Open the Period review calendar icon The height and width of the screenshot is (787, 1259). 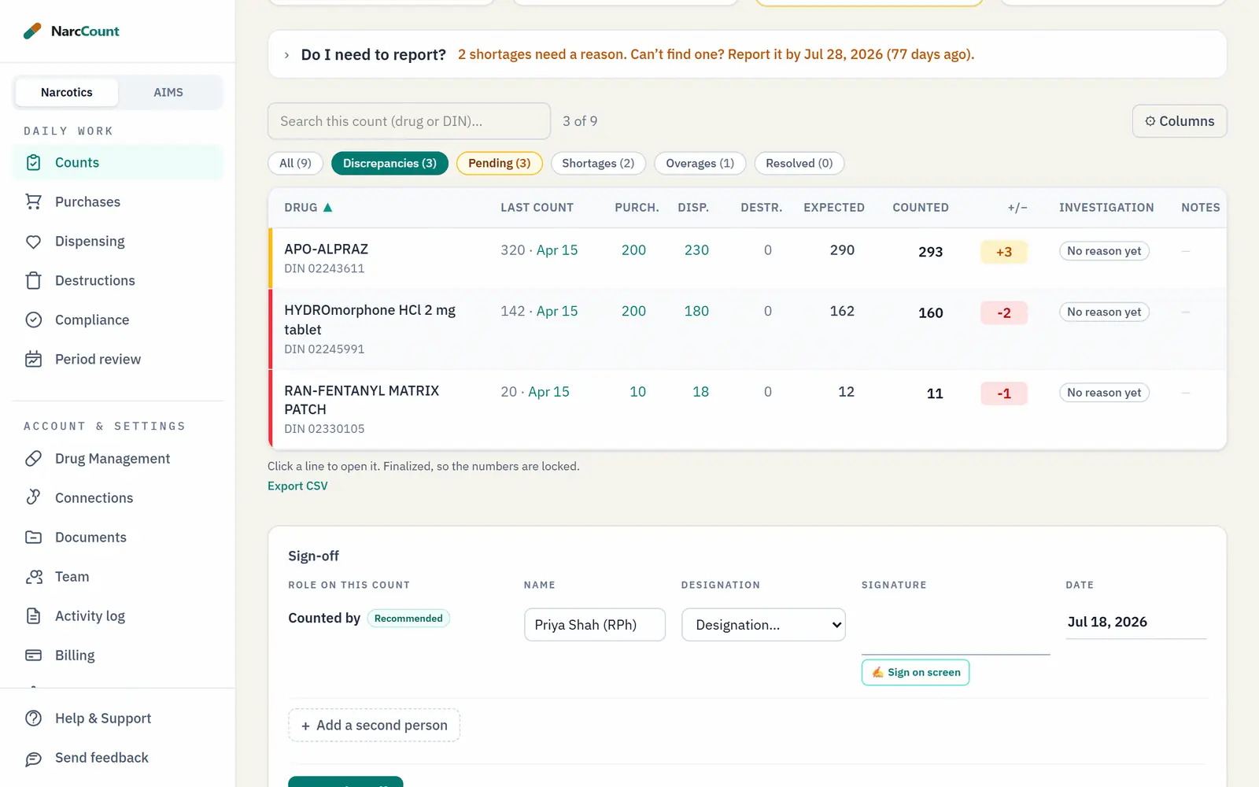pos(33,359)
